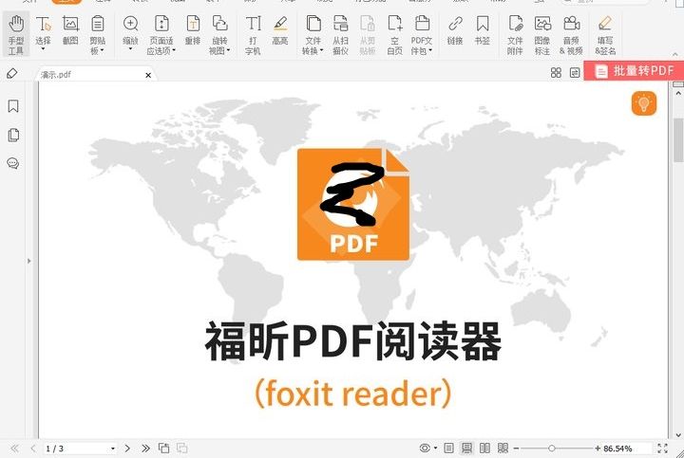Click the four-squares grid icon near tabs

tap(556, 73)
